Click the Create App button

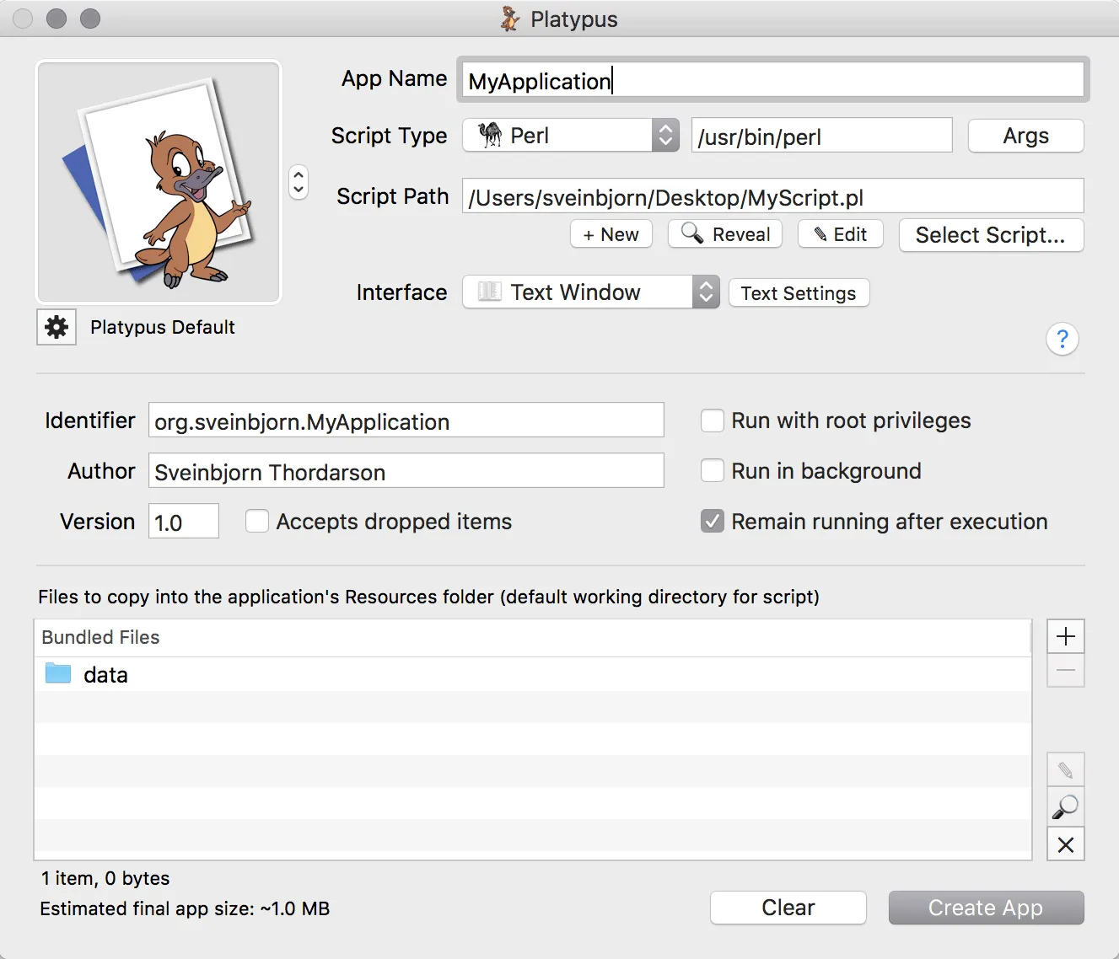click(986, 908)
